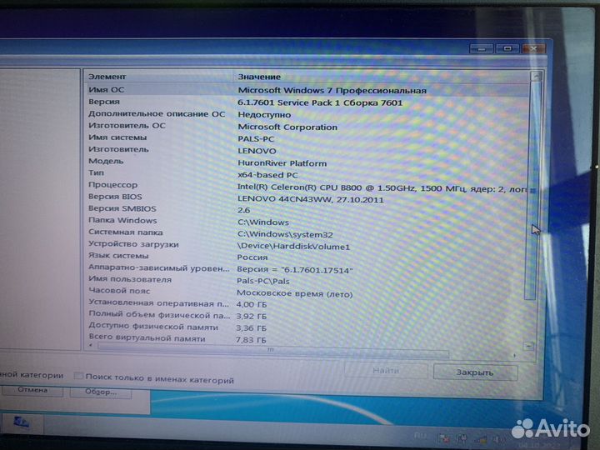Close the window with the red X
600x450 pixels.
533,48
